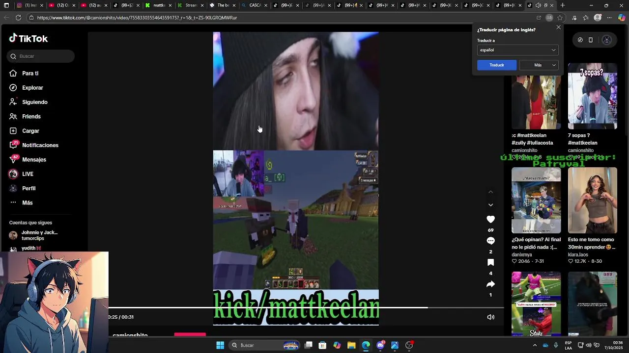Go to the Para ti feed
Image resolution: width=629 pixels, height=353 pixels.
[x=30, y=73]
